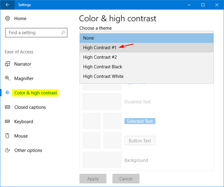This screenshot has width=224, height=187.
Task: Click the Narrator icon in sidebar
Action: click(x=7, y=64)
